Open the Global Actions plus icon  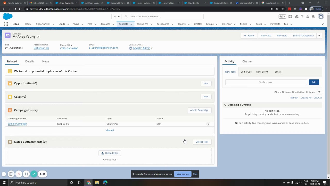click(290, 17)
